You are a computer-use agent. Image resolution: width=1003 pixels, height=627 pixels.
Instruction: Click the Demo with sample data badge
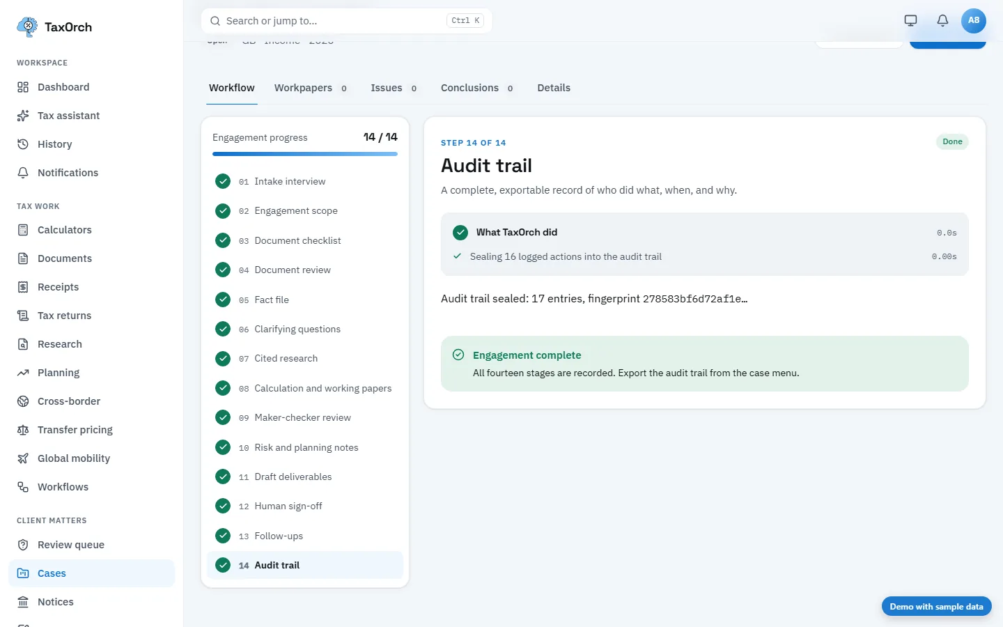(x=936, y=607)
